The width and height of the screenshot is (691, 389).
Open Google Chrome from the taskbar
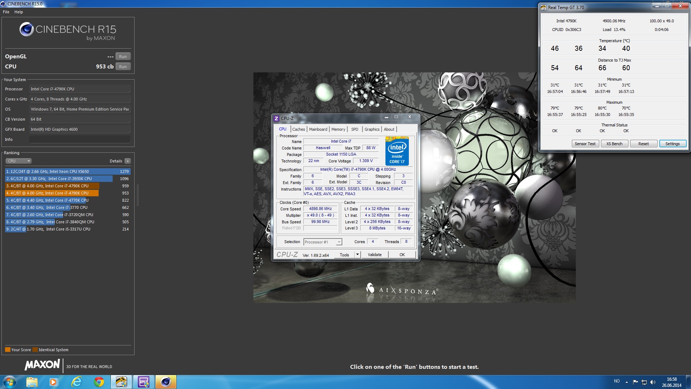click(x=99, y=382)
